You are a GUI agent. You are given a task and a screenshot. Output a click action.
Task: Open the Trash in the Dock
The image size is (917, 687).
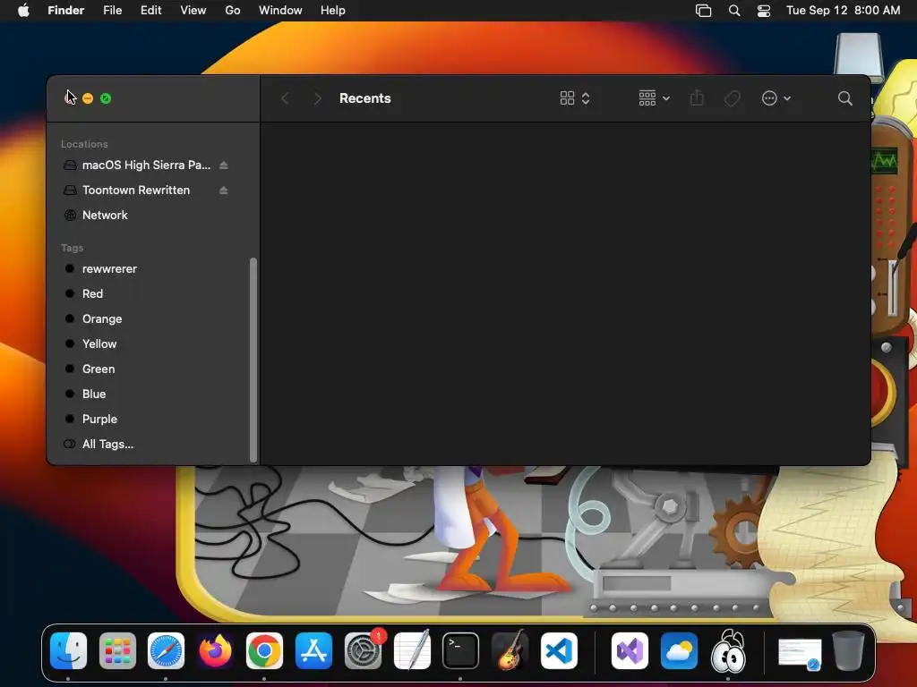click(x=849, y=650)
